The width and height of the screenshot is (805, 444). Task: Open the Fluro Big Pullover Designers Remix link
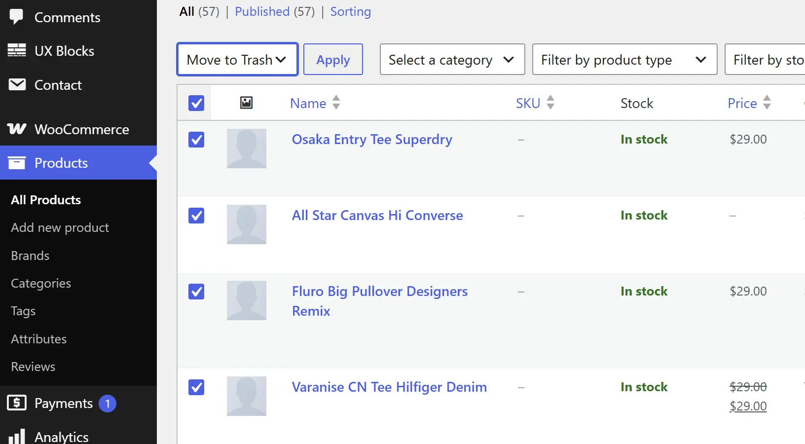click(x=380, y=301)
